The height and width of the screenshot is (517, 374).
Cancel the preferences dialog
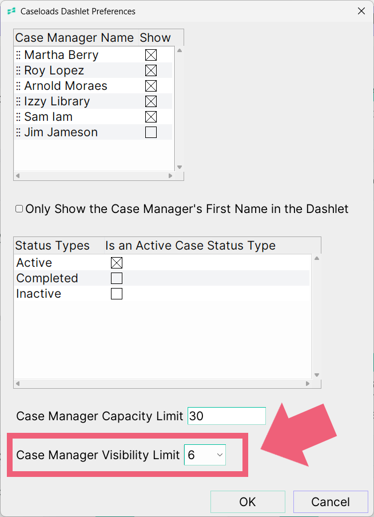click(331, 502)
